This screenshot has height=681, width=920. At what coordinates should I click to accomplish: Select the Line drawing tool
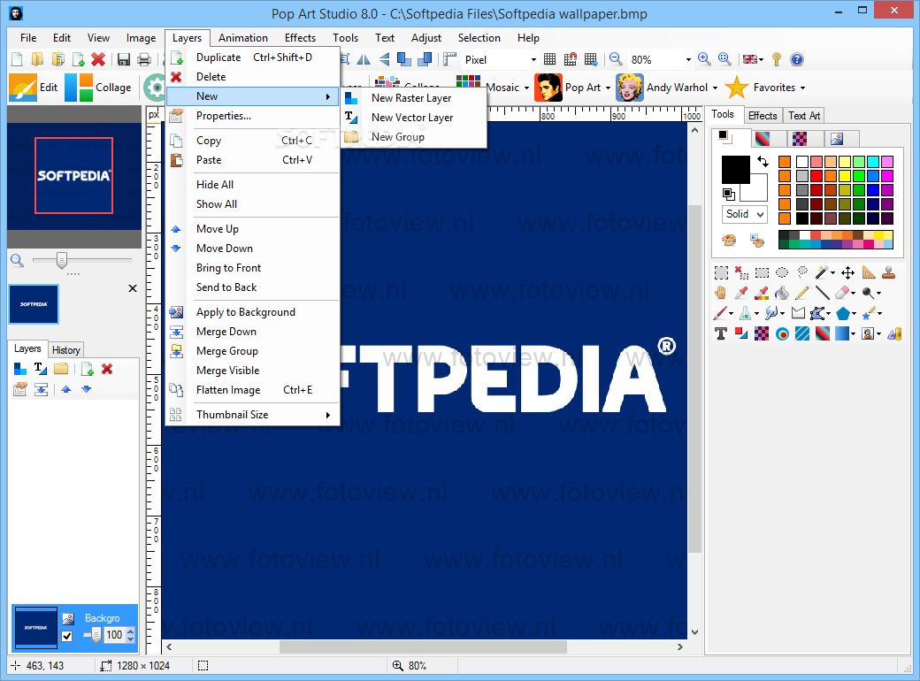[x=822, y=293]
